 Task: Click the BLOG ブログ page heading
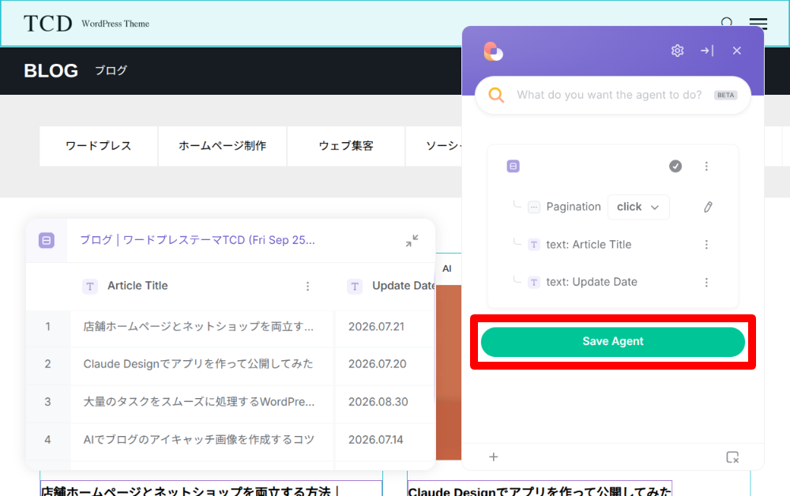pyautogui.click(x=76, y=70)
